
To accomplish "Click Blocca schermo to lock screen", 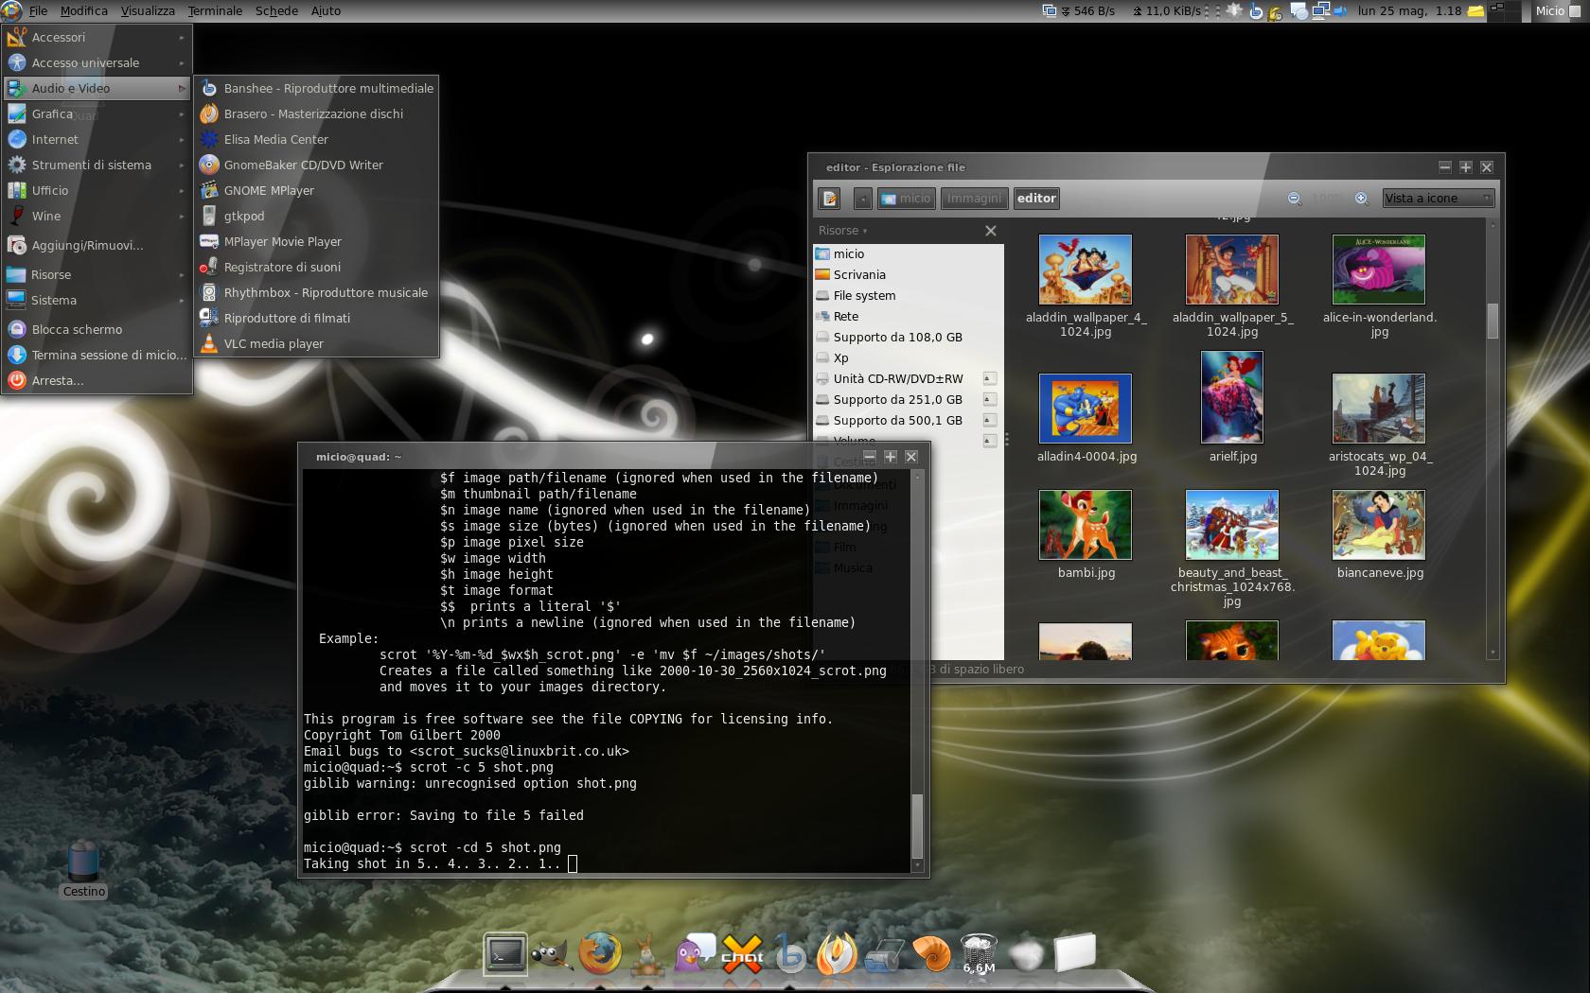I will tap(97, 329).
